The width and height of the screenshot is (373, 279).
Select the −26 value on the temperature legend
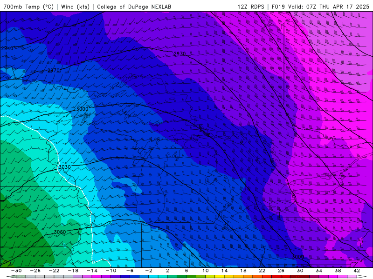click(35, 271)
